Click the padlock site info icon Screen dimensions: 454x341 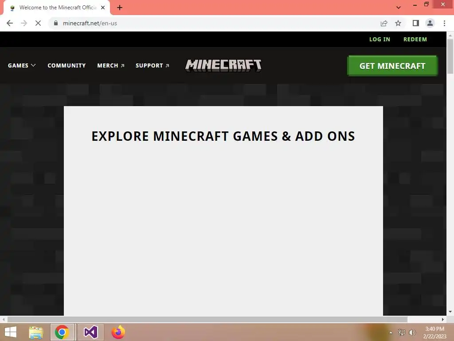(x=56, y=23)
